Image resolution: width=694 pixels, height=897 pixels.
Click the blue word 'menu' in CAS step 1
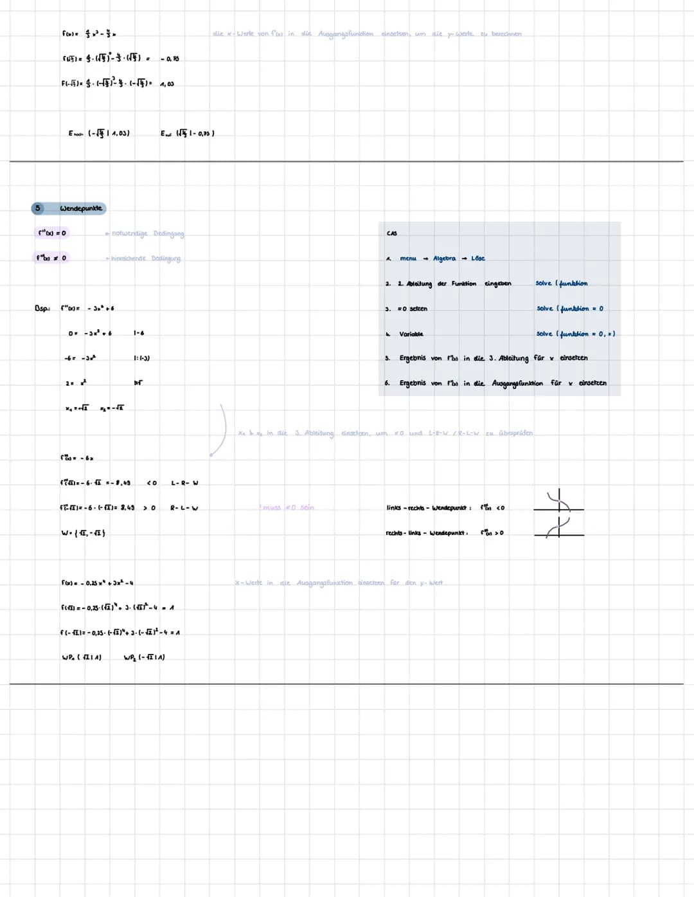pos(408,258)
